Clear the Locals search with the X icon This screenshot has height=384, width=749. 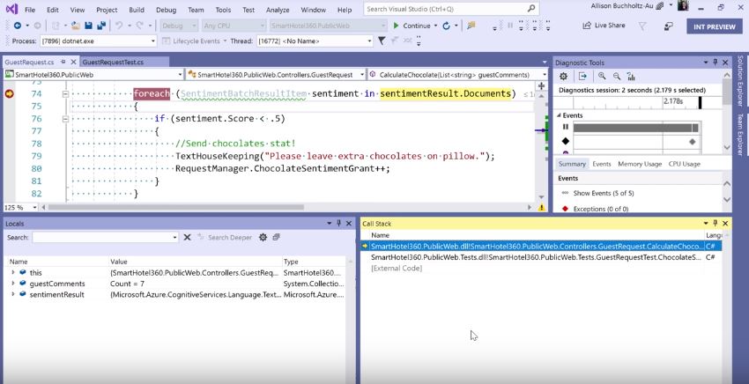(x=187, y=238)
